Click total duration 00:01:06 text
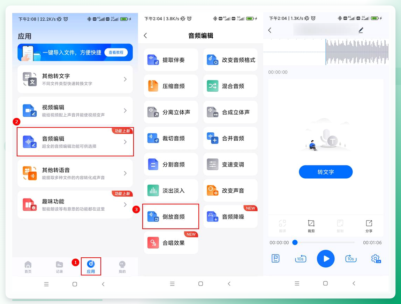Image resolution: width=401 pixels, height=304 pixels. 372,242
